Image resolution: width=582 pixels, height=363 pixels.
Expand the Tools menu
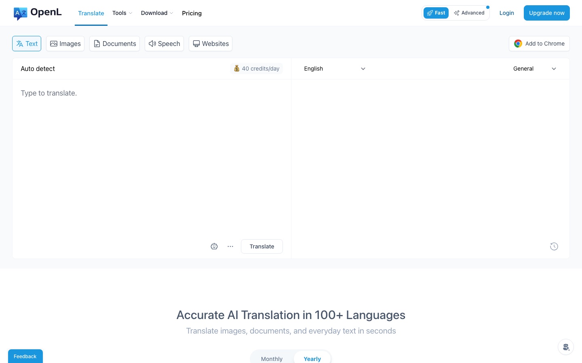pyautogui.click(x=122, y=13)
